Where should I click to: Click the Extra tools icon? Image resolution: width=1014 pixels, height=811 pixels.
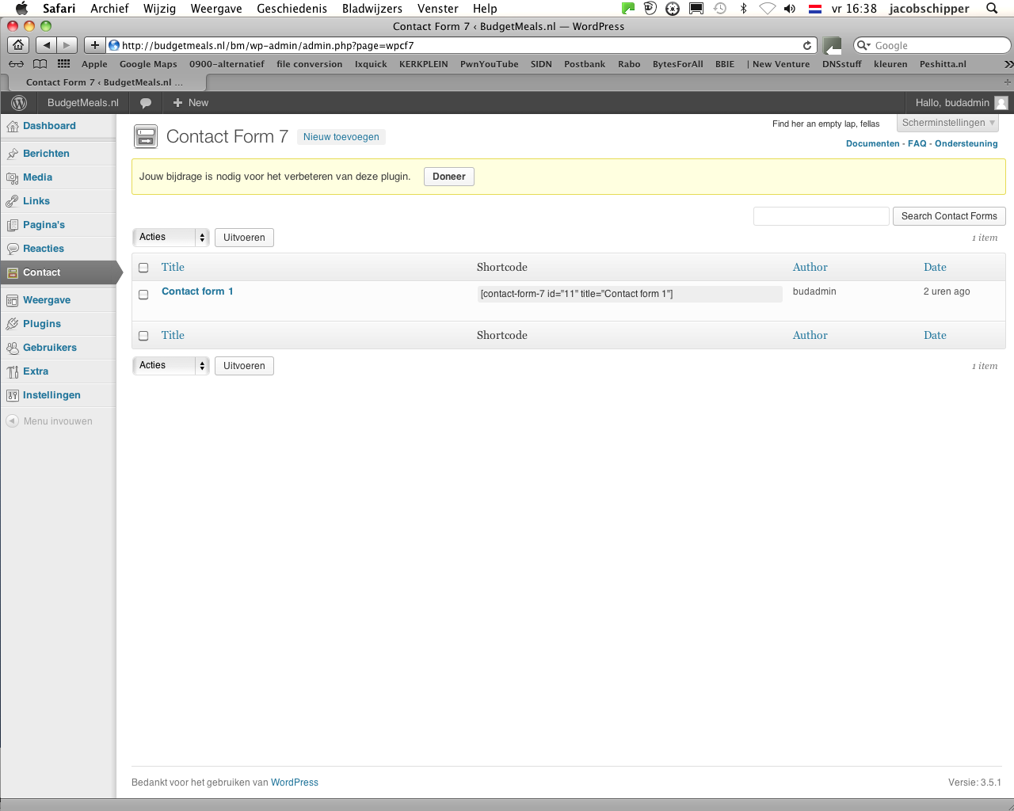12,371
